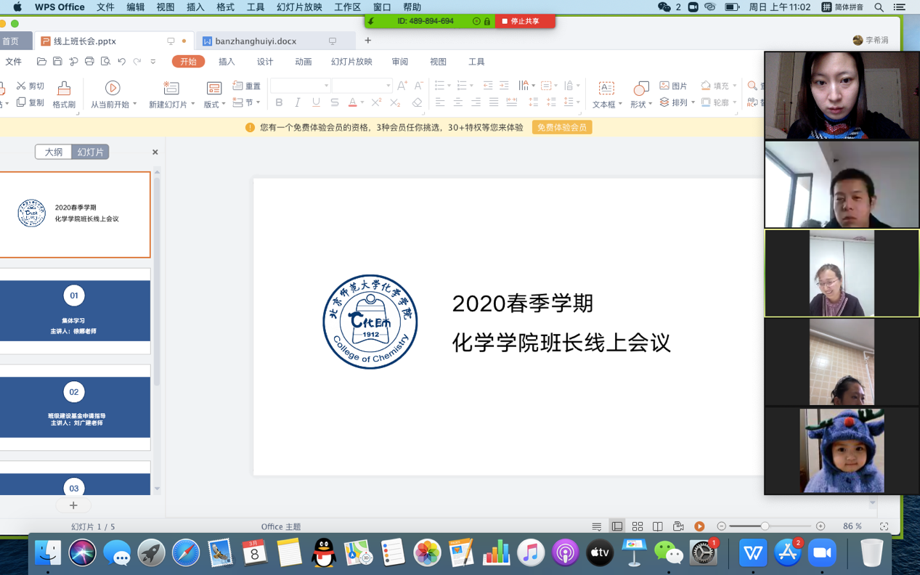Toggle underline formatting
Image resolution: width=920 pixels, height=575 pixels.
coord(316,103)
